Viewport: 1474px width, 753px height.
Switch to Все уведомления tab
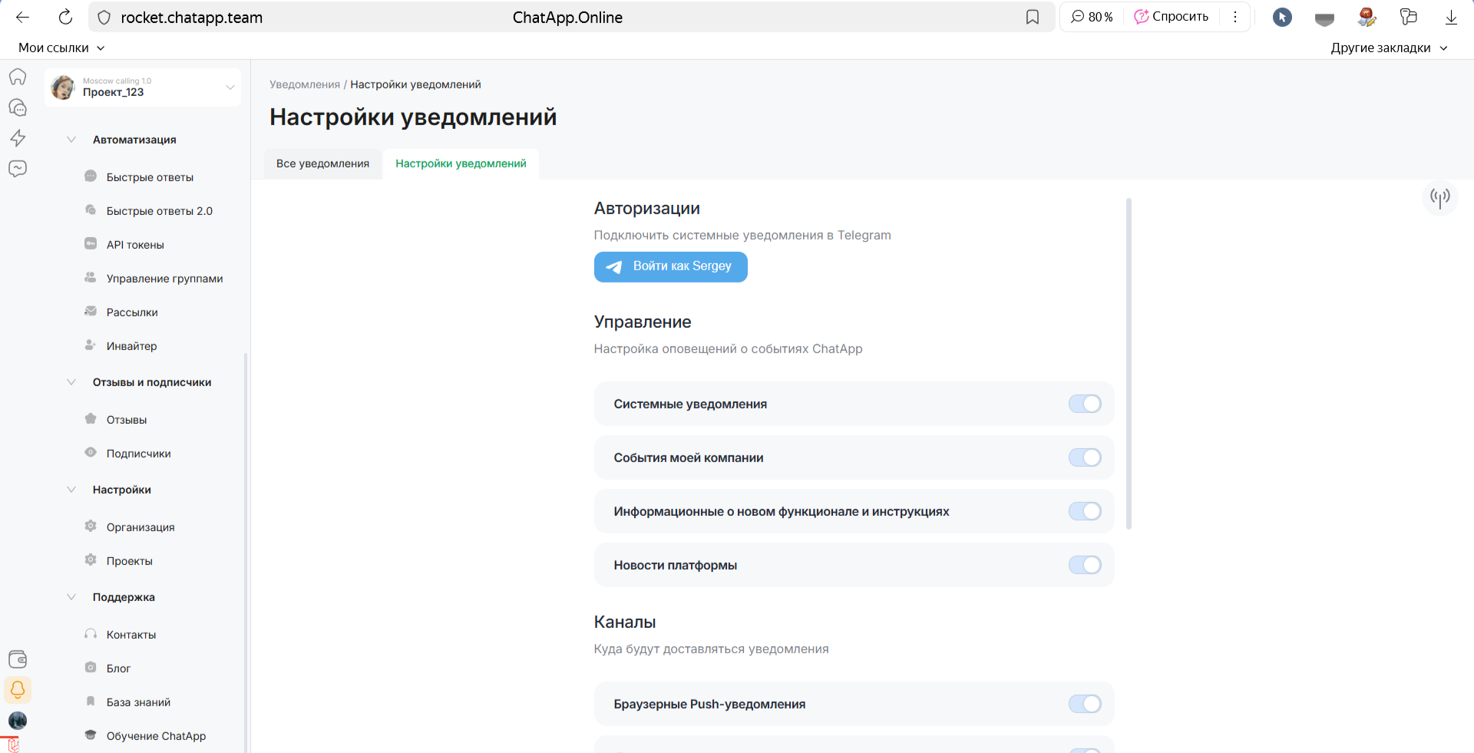click(322, 163)
